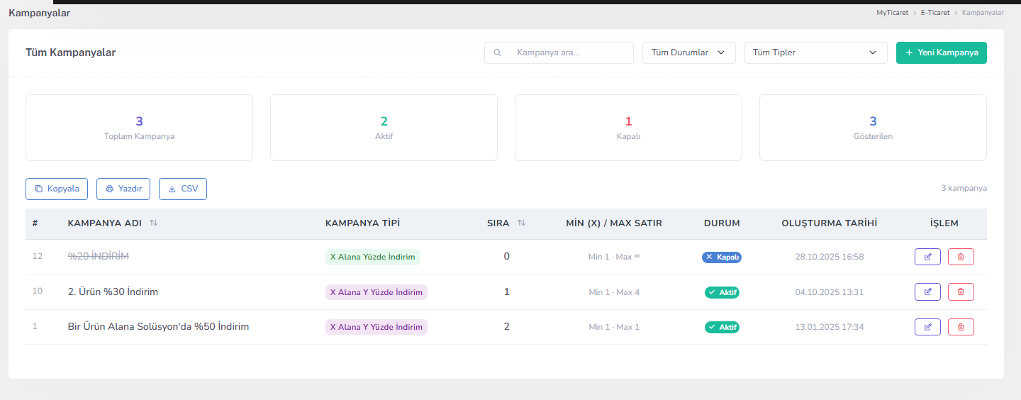Viewport: 1021px width, 400px height.
Task: Copy table with Kopyala button
Action: [57, 189]
